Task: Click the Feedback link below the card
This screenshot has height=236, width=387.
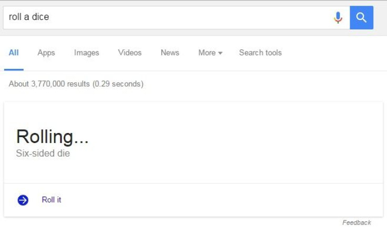Action: click(357, 223)
